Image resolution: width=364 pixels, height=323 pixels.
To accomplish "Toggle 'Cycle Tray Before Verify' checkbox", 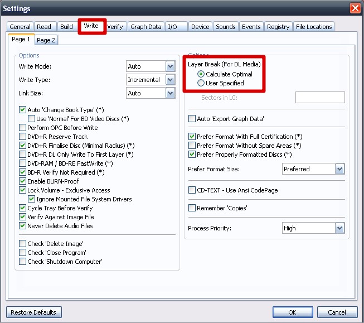I will [x=23, y=208].
